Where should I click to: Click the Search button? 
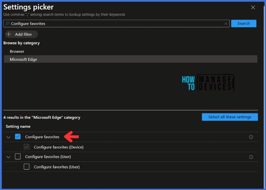(x=244, y=24)
